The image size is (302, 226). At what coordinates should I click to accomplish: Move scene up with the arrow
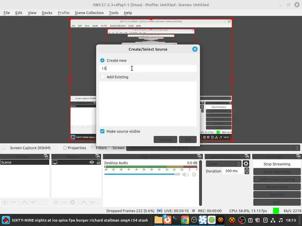tap(24, 202)
